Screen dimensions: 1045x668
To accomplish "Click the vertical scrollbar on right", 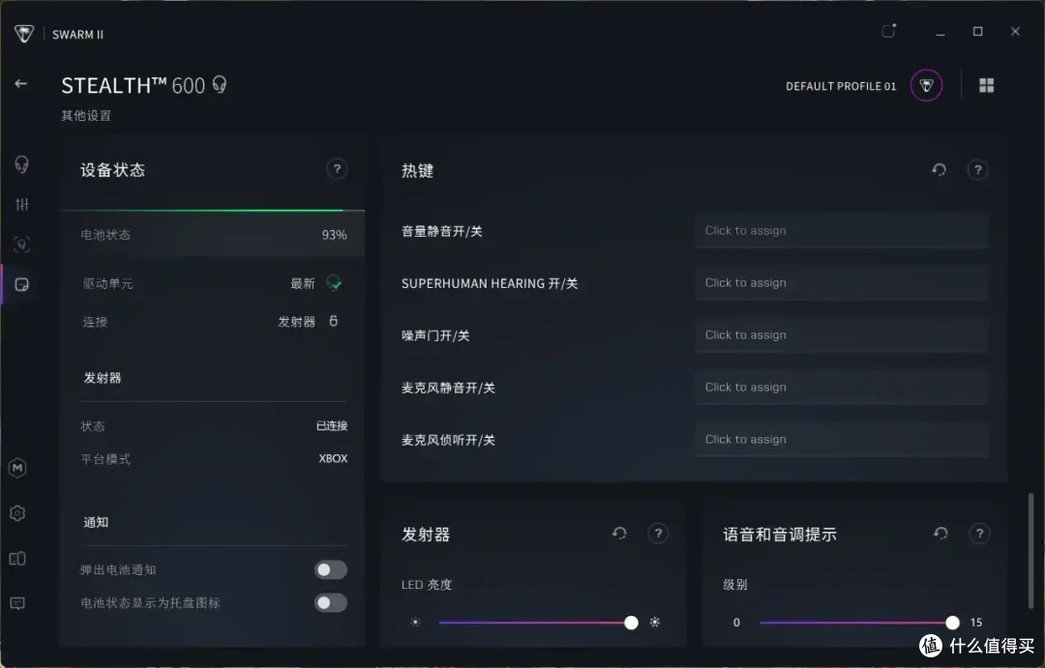I will click(1031, 550).
